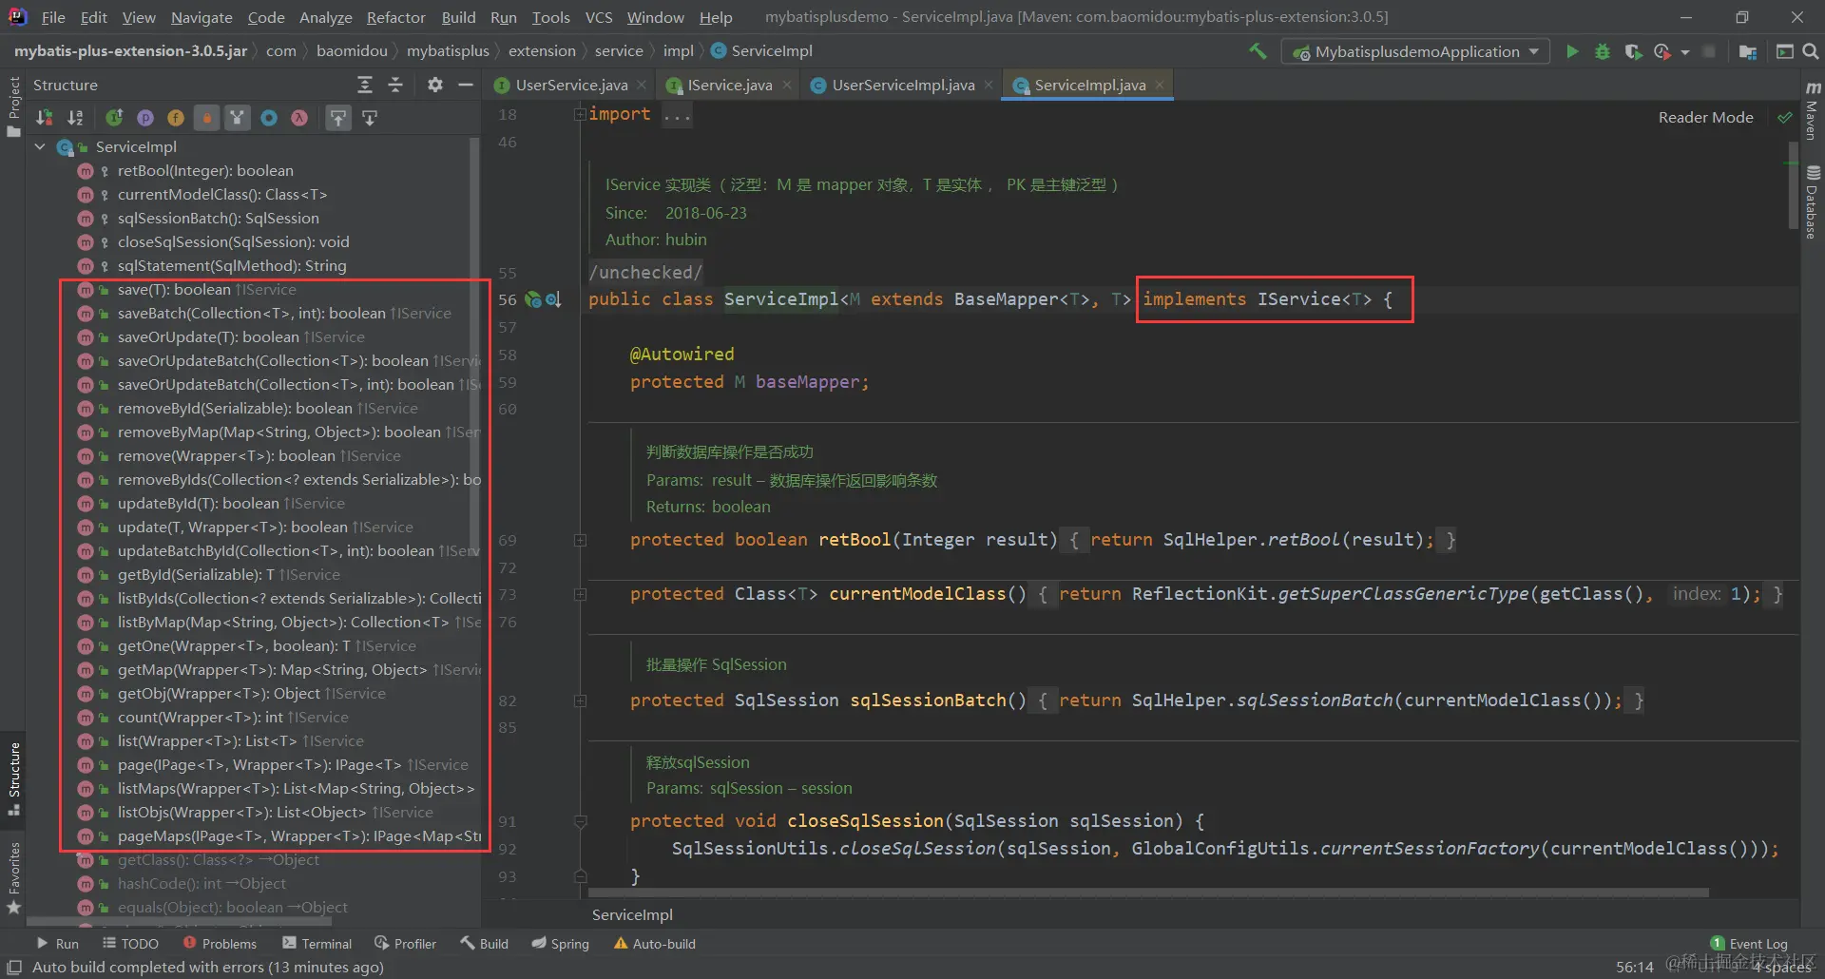Click the Reader Mode link in the editor
This screenshot has width=1825, height=979.
(x=1705, y=118)
